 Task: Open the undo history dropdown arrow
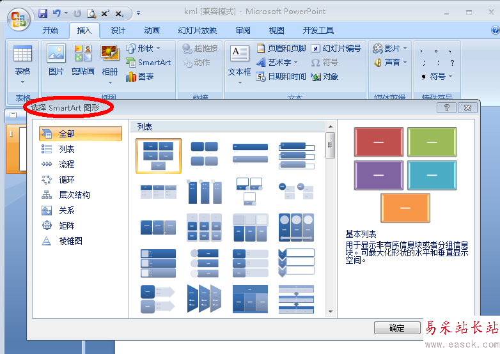[66, 13]
